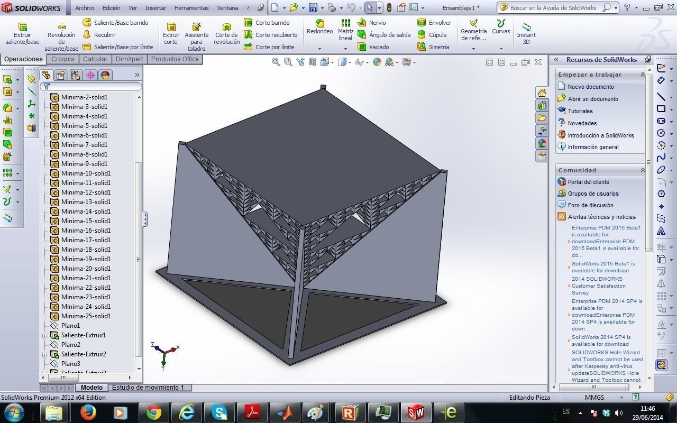Click the Windows Start button

pos(13,412)
